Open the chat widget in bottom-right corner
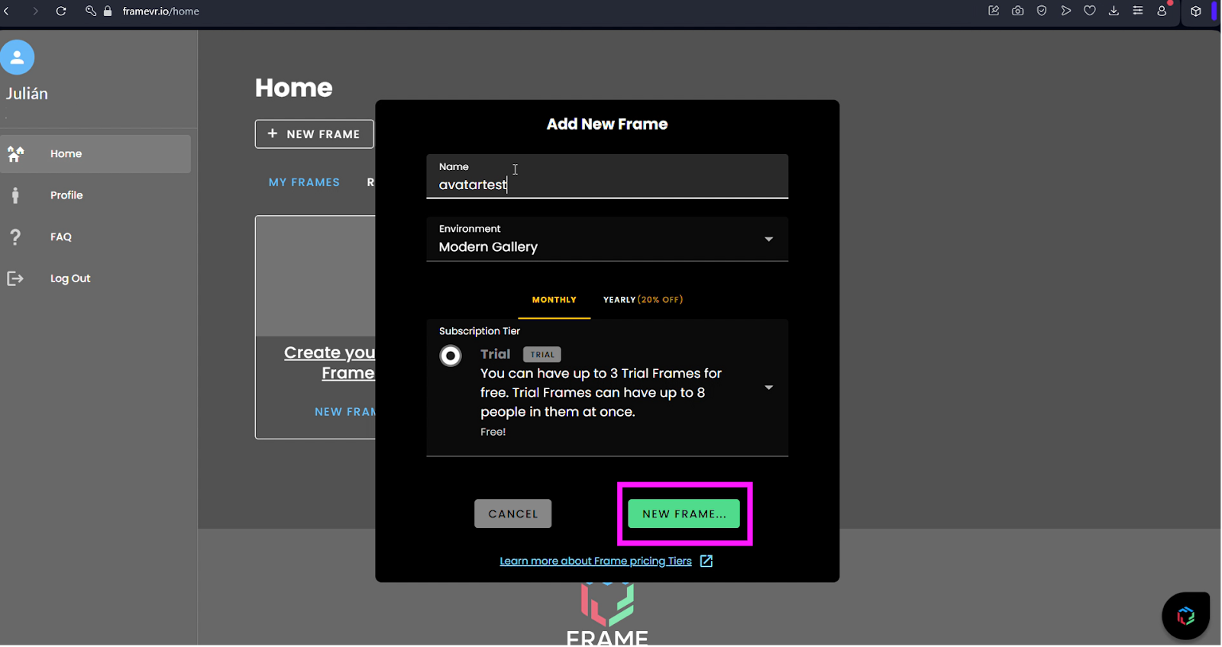 tap(1185, 615)
